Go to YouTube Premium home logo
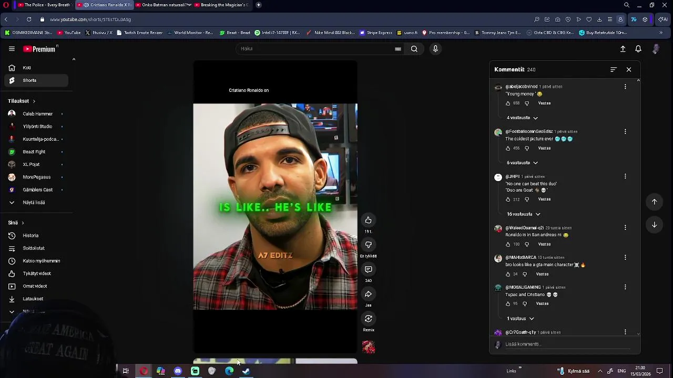This screenshot has height=378, width=673. coord(40,49)
